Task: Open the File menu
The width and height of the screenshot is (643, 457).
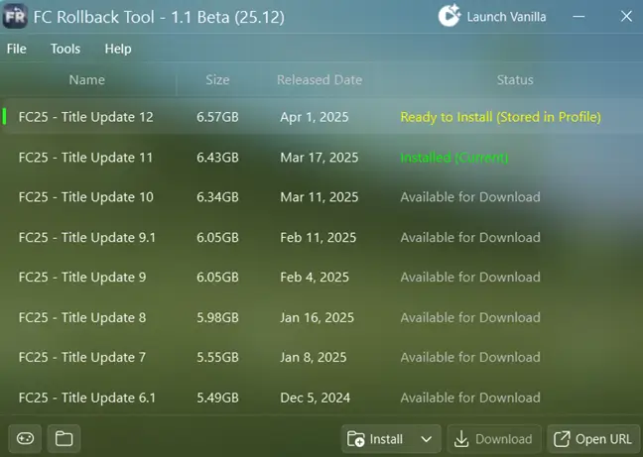Action: pos(17,49)
